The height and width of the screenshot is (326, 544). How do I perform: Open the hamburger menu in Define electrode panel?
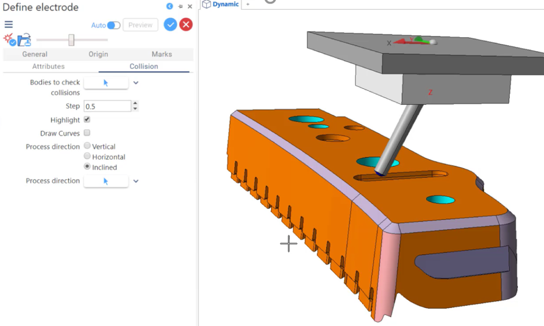(x=9, y=24)
